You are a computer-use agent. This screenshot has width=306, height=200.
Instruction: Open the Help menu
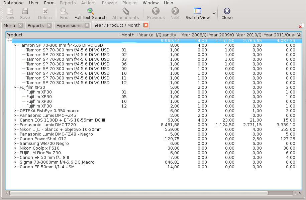click(169, 3)
